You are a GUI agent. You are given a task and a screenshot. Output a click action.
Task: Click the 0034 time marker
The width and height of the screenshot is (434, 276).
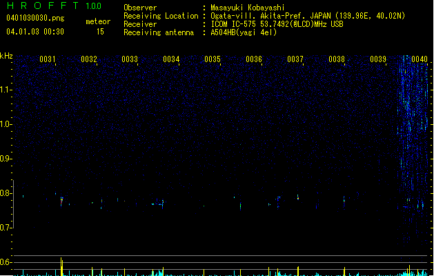coord(171,59)
